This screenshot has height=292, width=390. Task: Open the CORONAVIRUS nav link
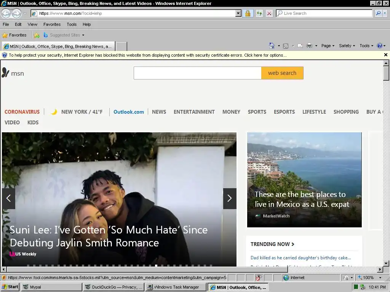22,112
